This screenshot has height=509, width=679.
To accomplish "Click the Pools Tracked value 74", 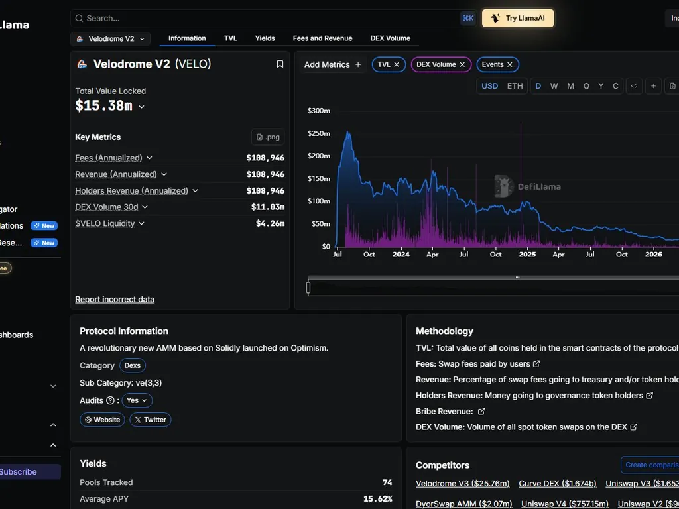I will (x=387, y=482).
